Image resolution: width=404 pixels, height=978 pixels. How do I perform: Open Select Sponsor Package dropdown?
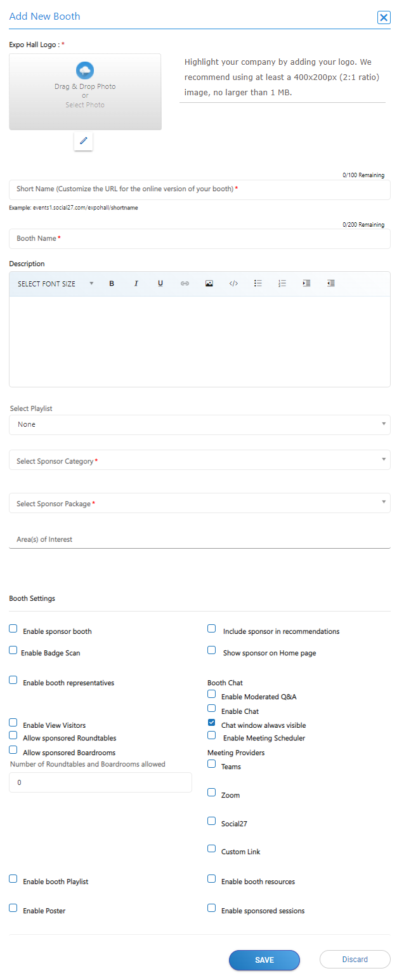click(199, 504)
